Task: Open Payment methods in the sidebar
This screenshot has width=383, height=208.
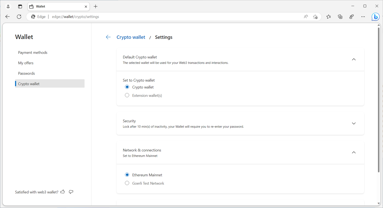Action: click(33, 53)
